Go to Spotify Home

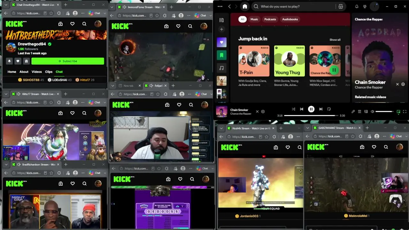click(245, 6)
